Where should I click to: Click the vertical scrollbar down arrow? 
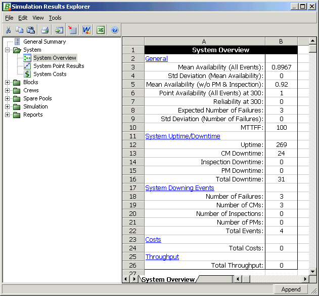(312, 272)
